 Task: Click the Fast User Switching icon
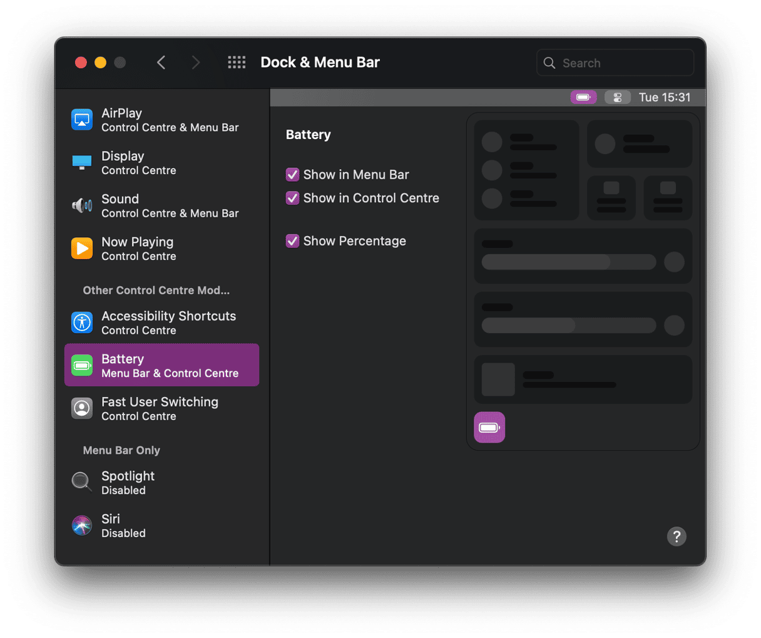tap(82, 408)
